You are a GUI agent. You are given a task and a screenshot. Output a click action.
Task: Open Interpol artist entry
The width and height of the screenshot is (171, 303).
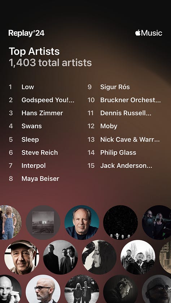pyautogui.click(x=34, y=166)
